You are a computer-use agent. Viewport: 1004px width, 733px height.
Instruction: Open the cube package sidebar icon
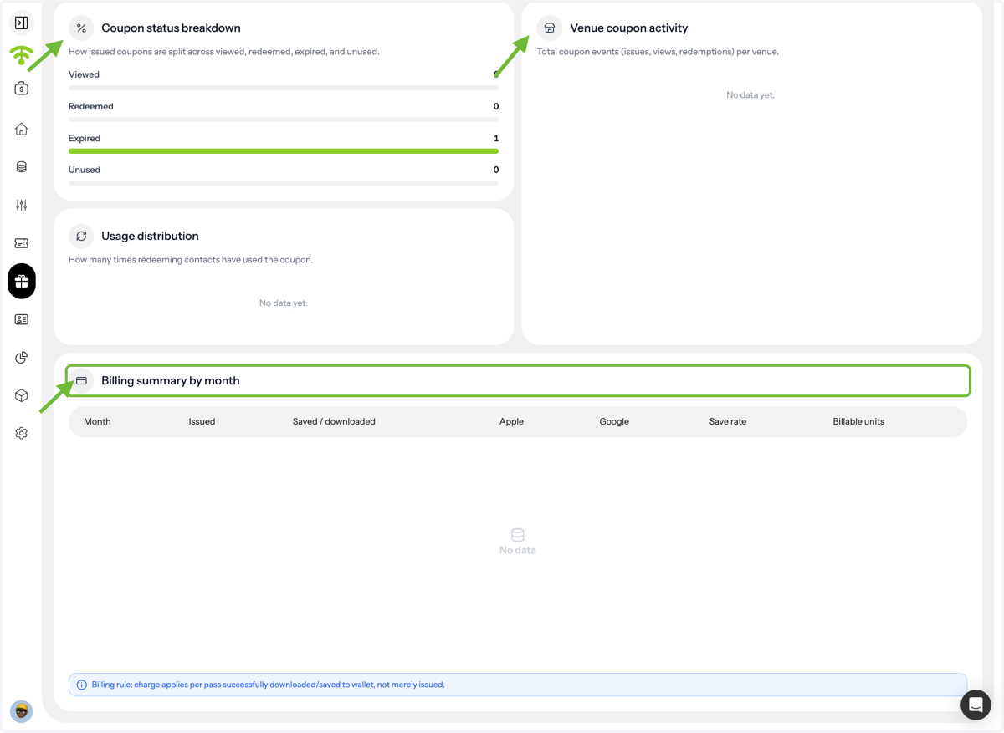pos(22,395)
